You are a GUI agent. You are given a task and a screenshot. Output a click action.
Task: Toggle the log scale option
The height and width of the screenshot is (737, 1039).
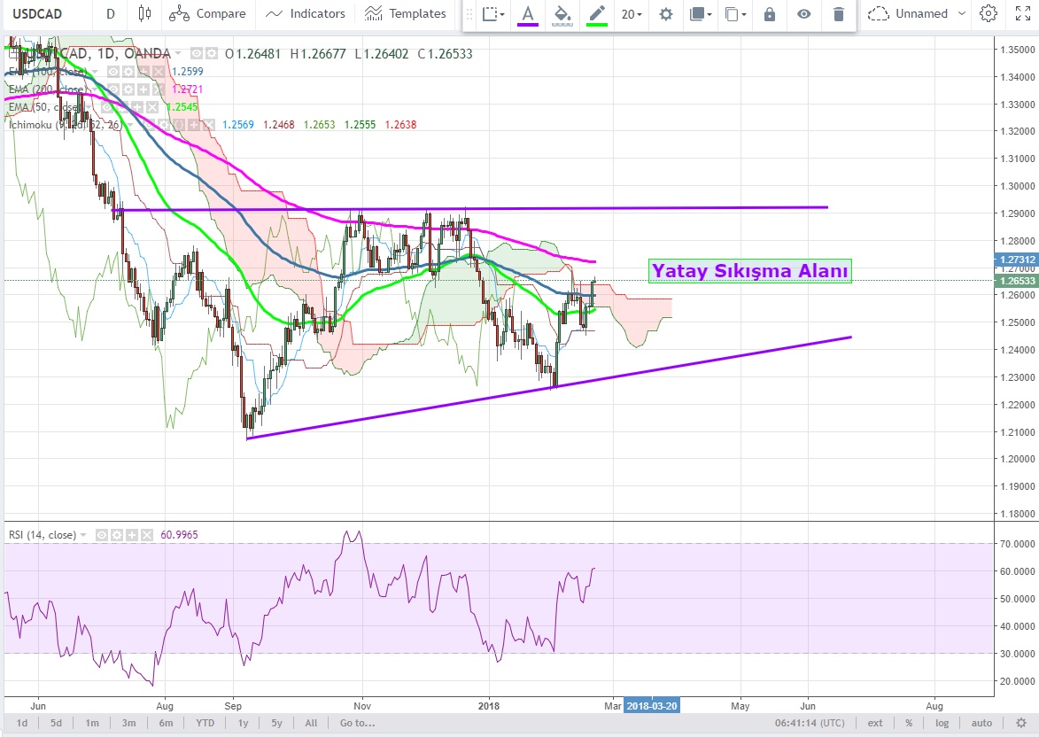click(940, 723)
